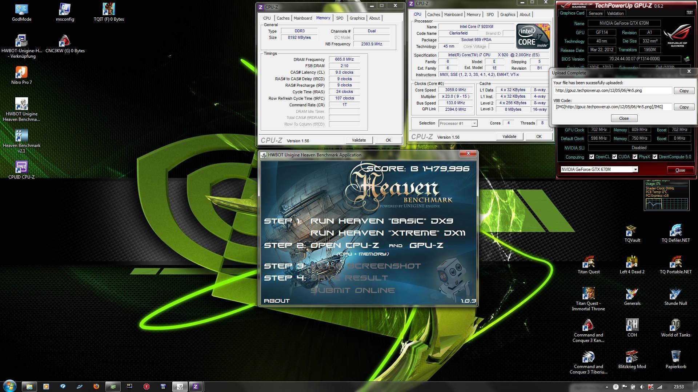Select Command and Conquer 3 Tiberium icon

pyautogui.click(x=588, y=362)
